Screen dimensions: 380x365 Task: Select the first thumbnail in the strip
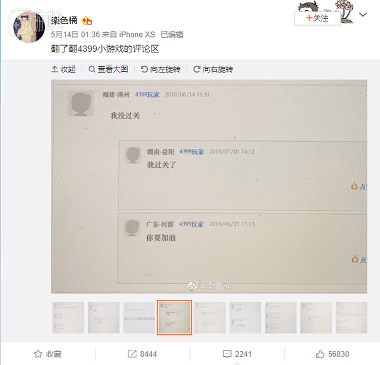tap(68, 317)
